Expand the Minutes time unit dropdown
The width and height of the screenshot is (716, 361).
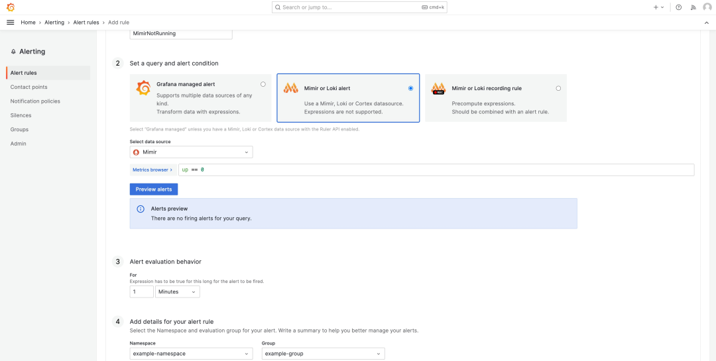pyautogui.click(x=177, y=291)
